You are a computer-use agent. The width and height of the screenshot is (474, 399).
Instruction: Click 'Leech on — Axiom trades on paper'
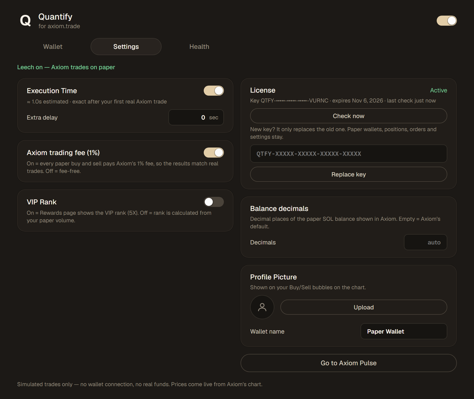66,67
